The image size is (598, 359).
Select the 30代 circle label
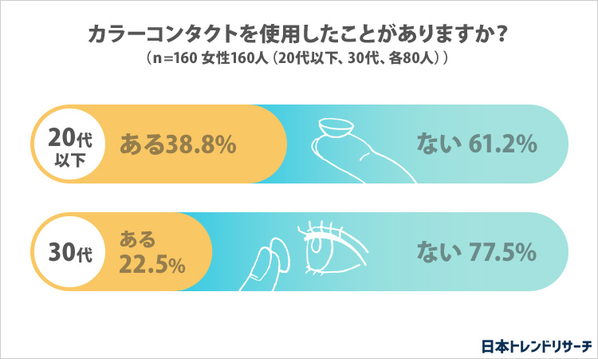coord(70,252)
